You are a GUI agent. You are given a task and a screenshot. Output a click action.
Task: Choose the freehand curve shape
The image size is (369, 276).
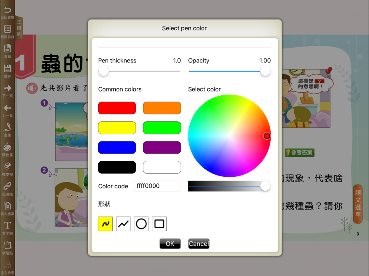click(105, 224)
